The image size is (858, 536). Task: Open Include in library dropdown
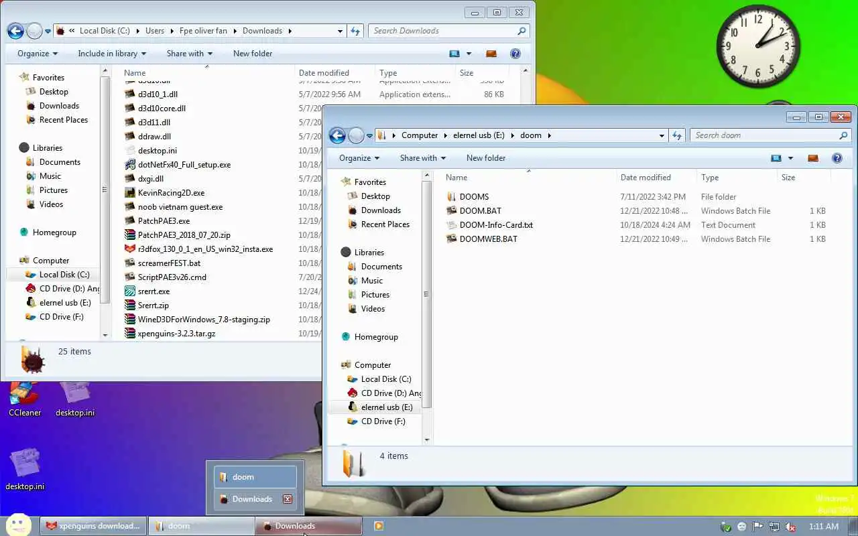click(x=112, y=54)
